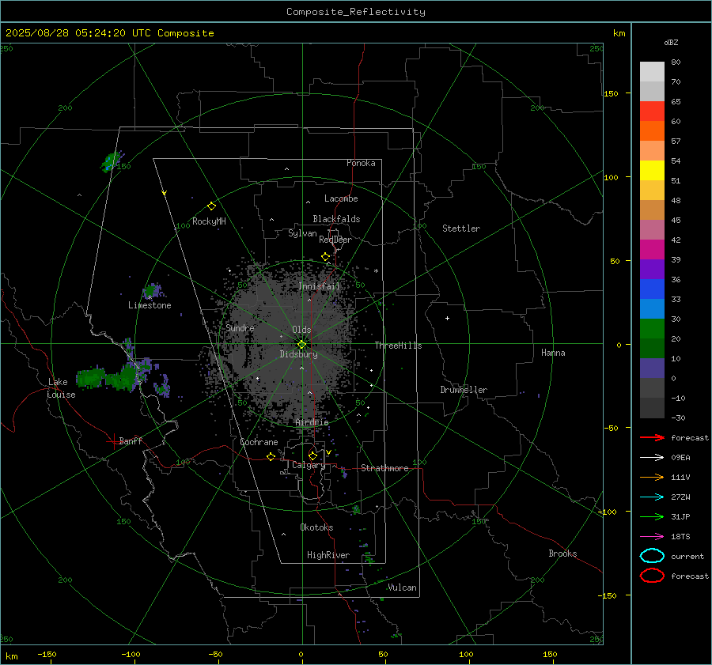This screenshot has height=665, width=712.
Task: Click the Ponoka label
Action: click(361, 163)
